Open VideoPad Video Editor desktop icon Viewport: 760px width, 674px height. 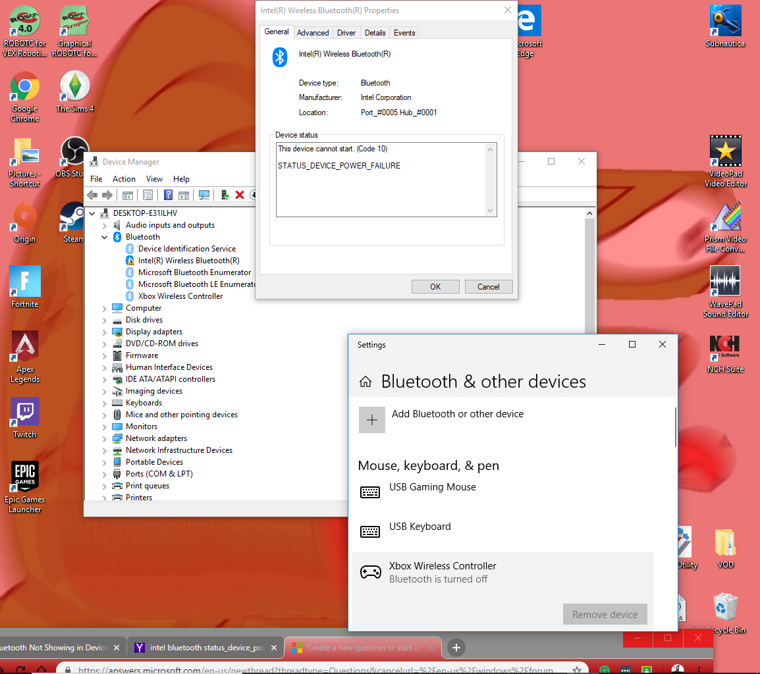[x=725, y=161]
